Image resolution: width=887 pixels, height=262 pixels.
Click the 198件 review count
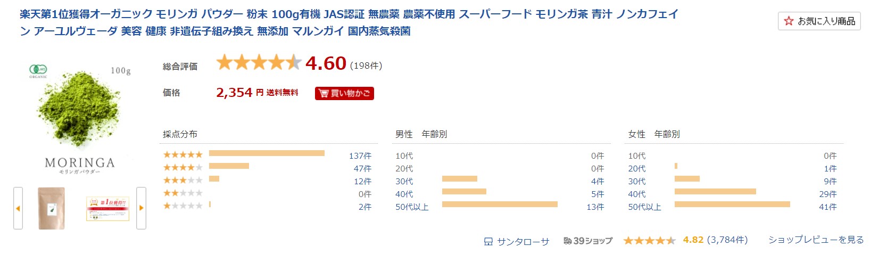pos(366,65)
